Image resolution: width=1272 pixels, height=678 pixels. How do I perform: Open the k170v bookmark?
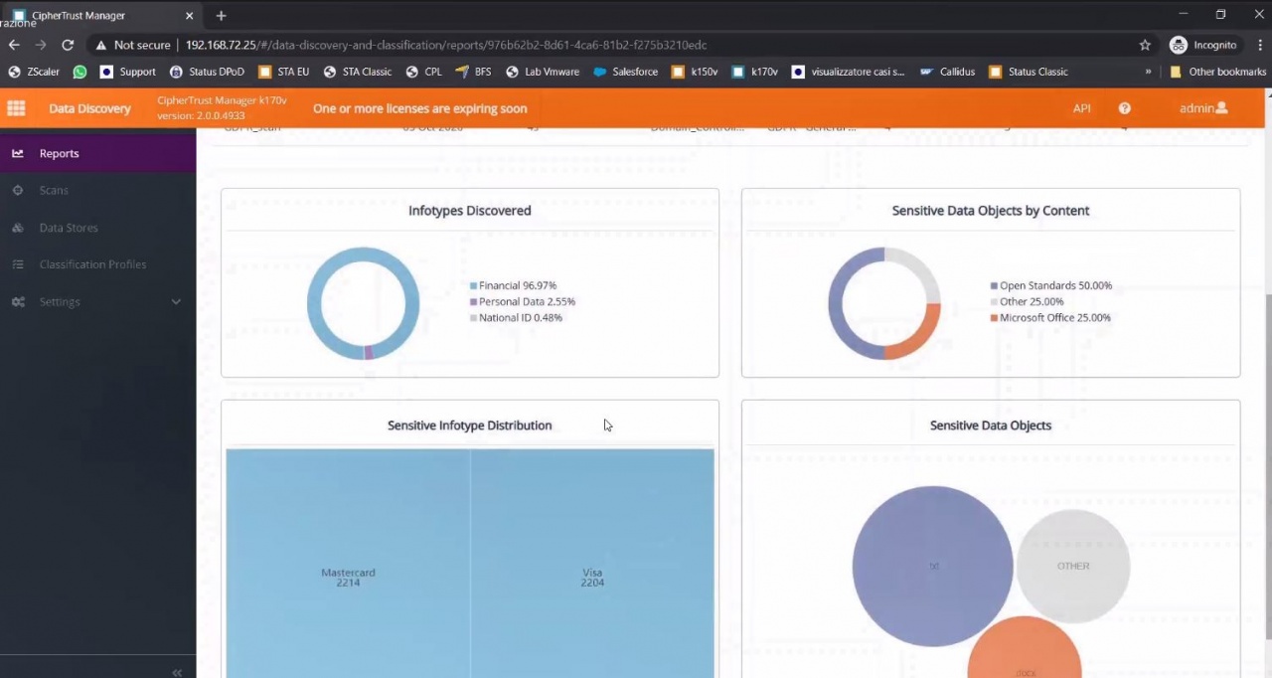754,72
